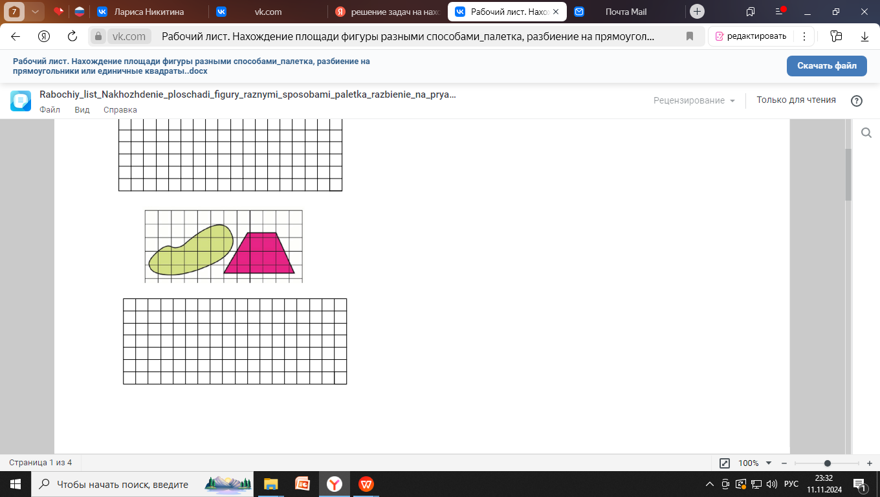Click the редактировать button

click(x=751, y=36)
